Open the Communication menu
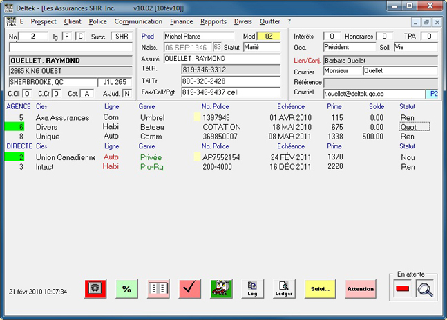The height and width of the screenshot is (320, 447). click(138, 21)
